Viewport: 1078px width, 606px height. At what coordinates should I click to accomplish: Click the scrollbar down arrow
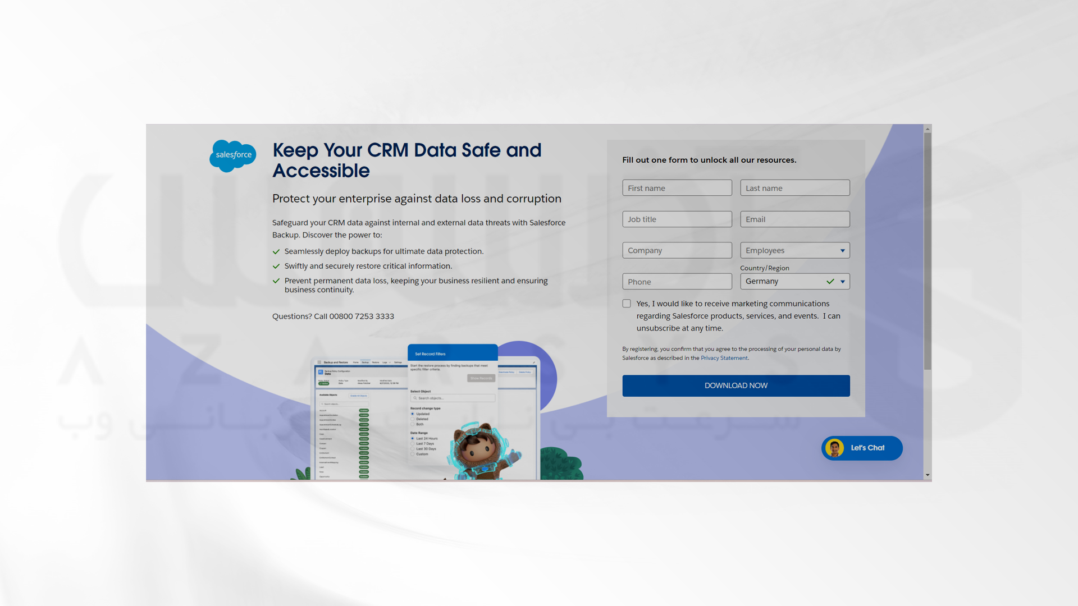tap(928, 475)
